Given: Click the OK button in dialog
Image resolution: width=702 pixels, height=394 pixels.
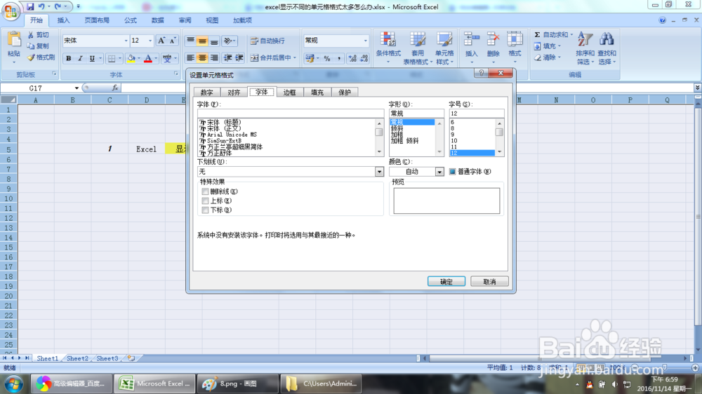Looking at the screenshot, I should [446, 281].
